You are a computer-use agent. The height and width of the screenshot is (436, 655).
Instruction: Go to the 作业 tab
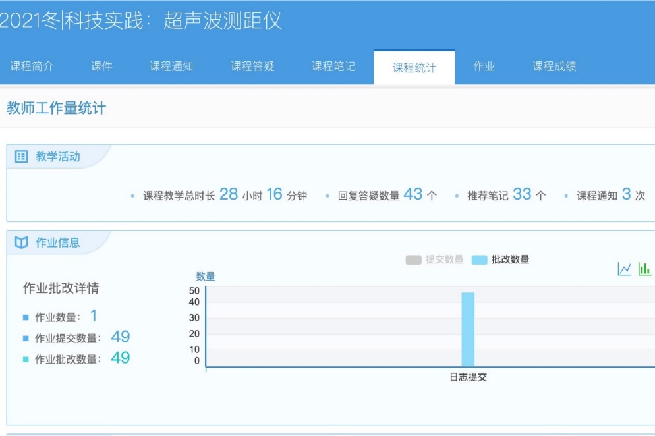[x=484, y=66]
